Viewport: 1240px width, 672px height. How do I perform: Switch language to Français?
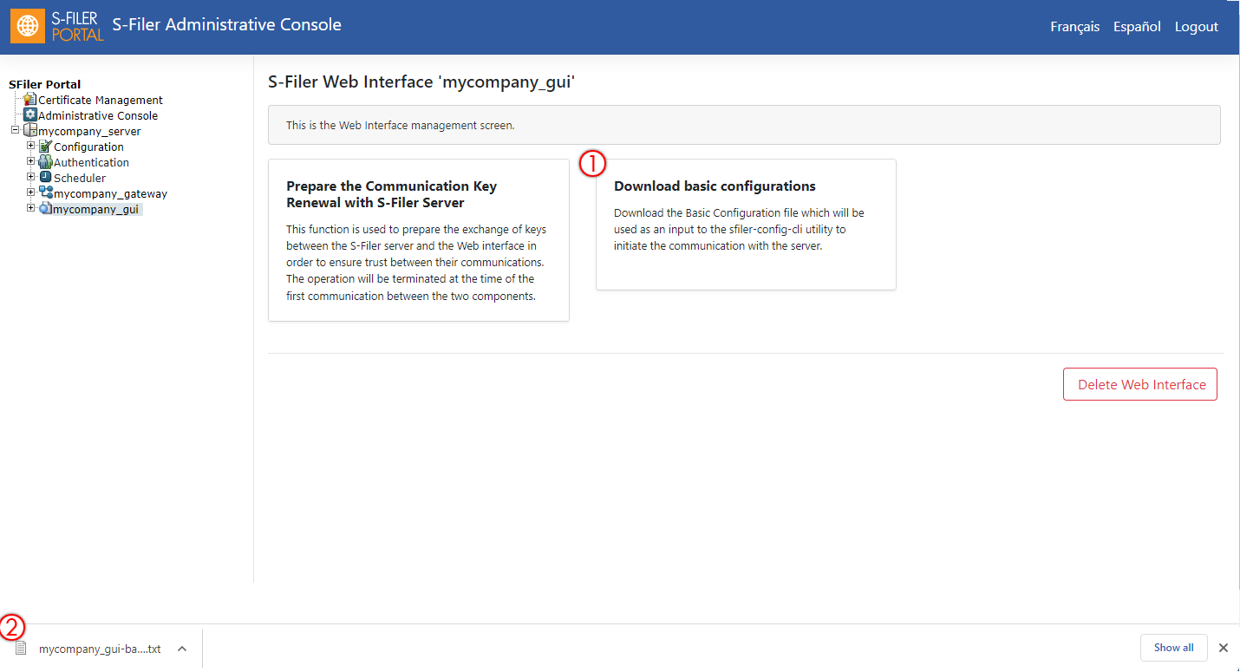[x=1074, y=27]
